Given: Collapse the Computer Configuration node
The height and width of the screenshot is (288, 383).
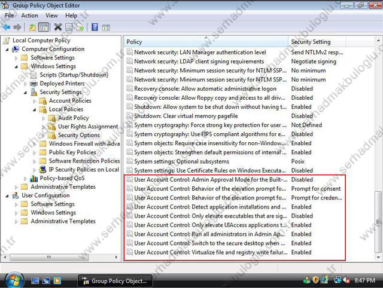Looking at the screenshot, I should click(7, 50).
